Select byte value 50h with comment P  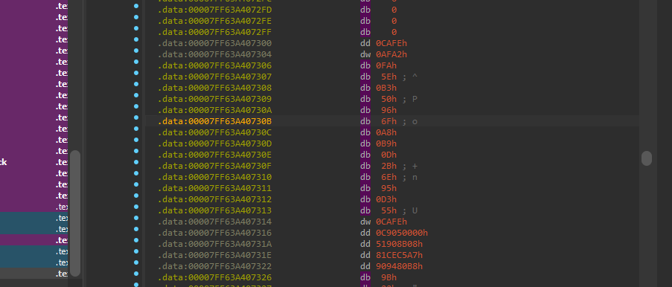click(x=388, y=100)
